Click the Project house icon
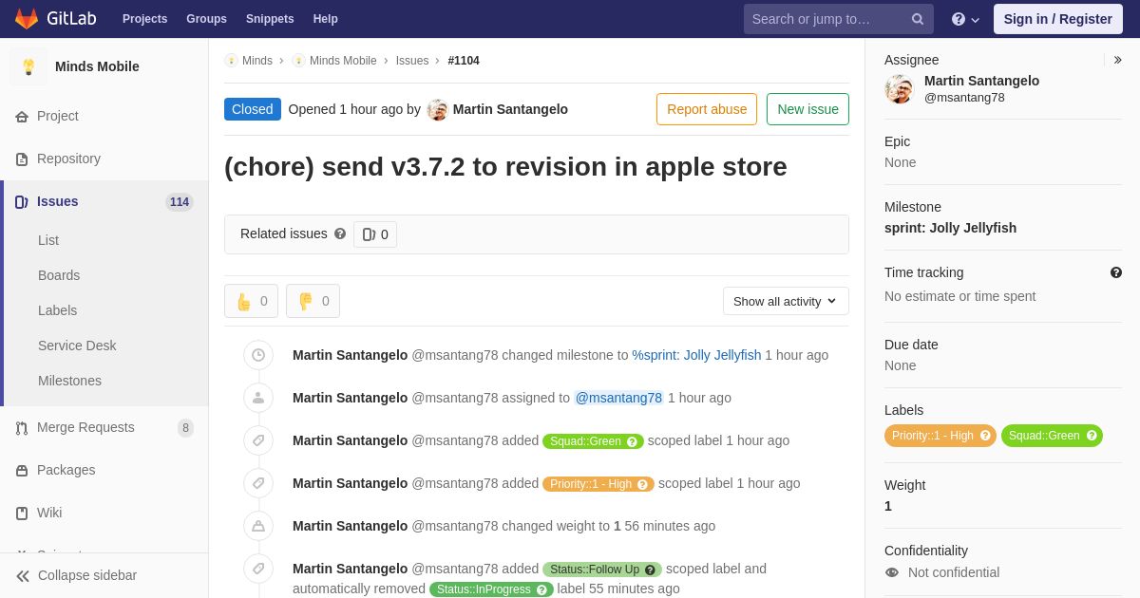The image size is (1140, 598). click(x=22, y=116)
